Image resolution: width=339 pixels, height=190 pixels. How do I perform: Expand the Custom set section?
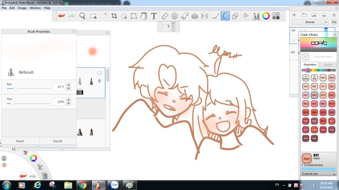coord(318,174)
